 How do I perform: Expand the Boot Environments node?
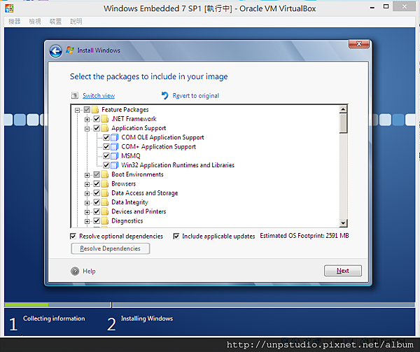[87, 175]
